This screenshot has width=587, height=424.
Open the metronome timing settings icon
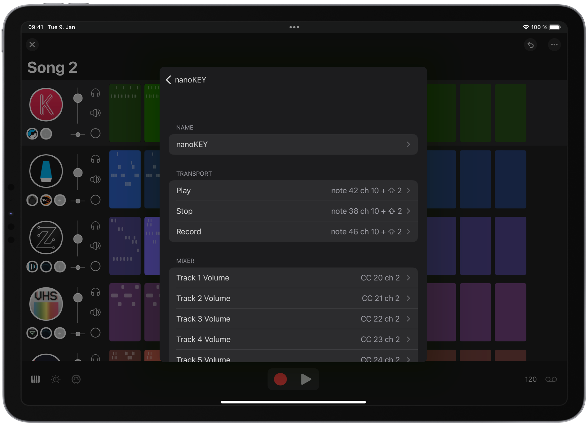point(56,379)
